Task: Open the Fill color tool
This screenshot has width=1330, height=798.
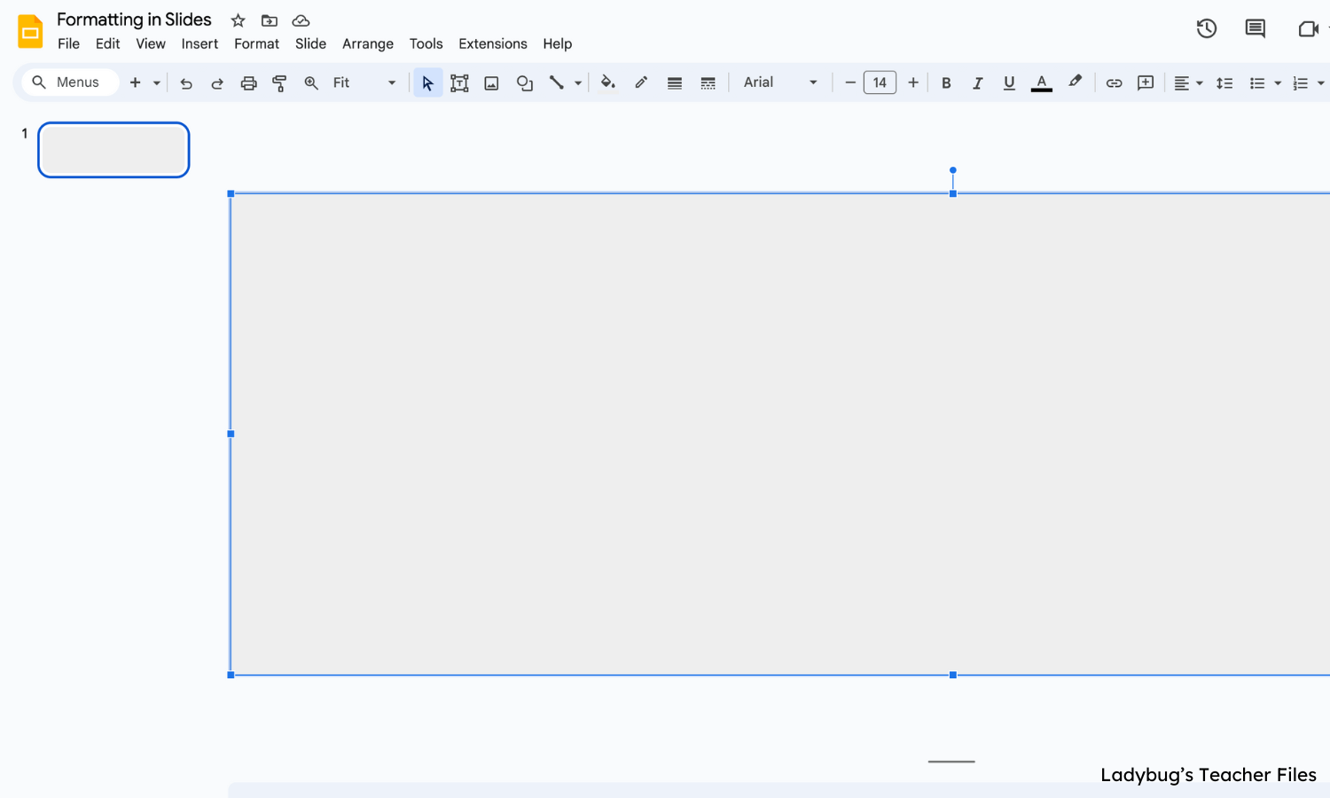Action: pyautogui.click(x=607, y=82)
